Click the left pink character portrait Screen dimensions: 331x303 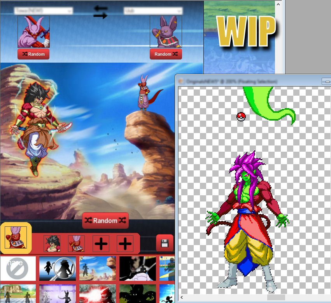33,32
